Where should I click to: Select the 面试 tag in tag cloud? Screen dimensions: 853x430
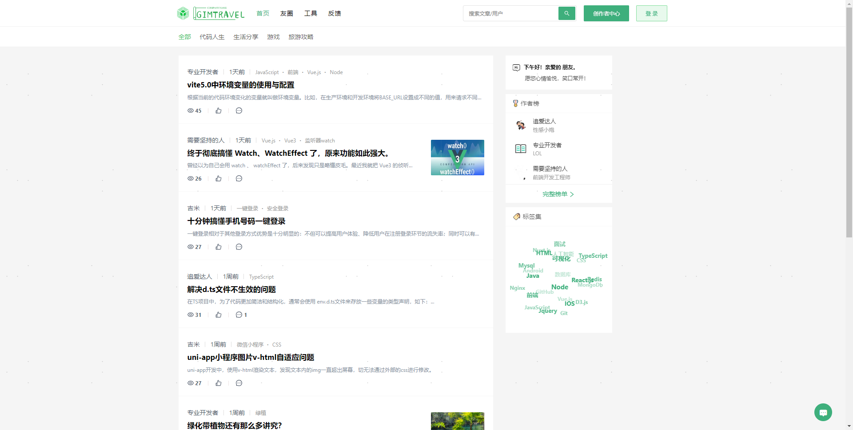560,244
